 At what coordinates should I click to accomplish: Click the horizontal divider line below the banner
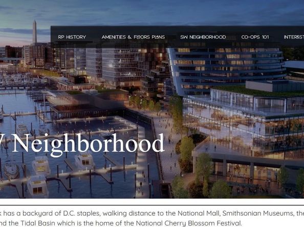152,205
